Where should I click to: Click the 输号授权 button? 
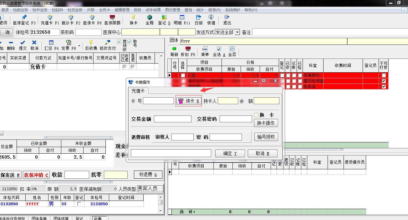pos(266,137)
